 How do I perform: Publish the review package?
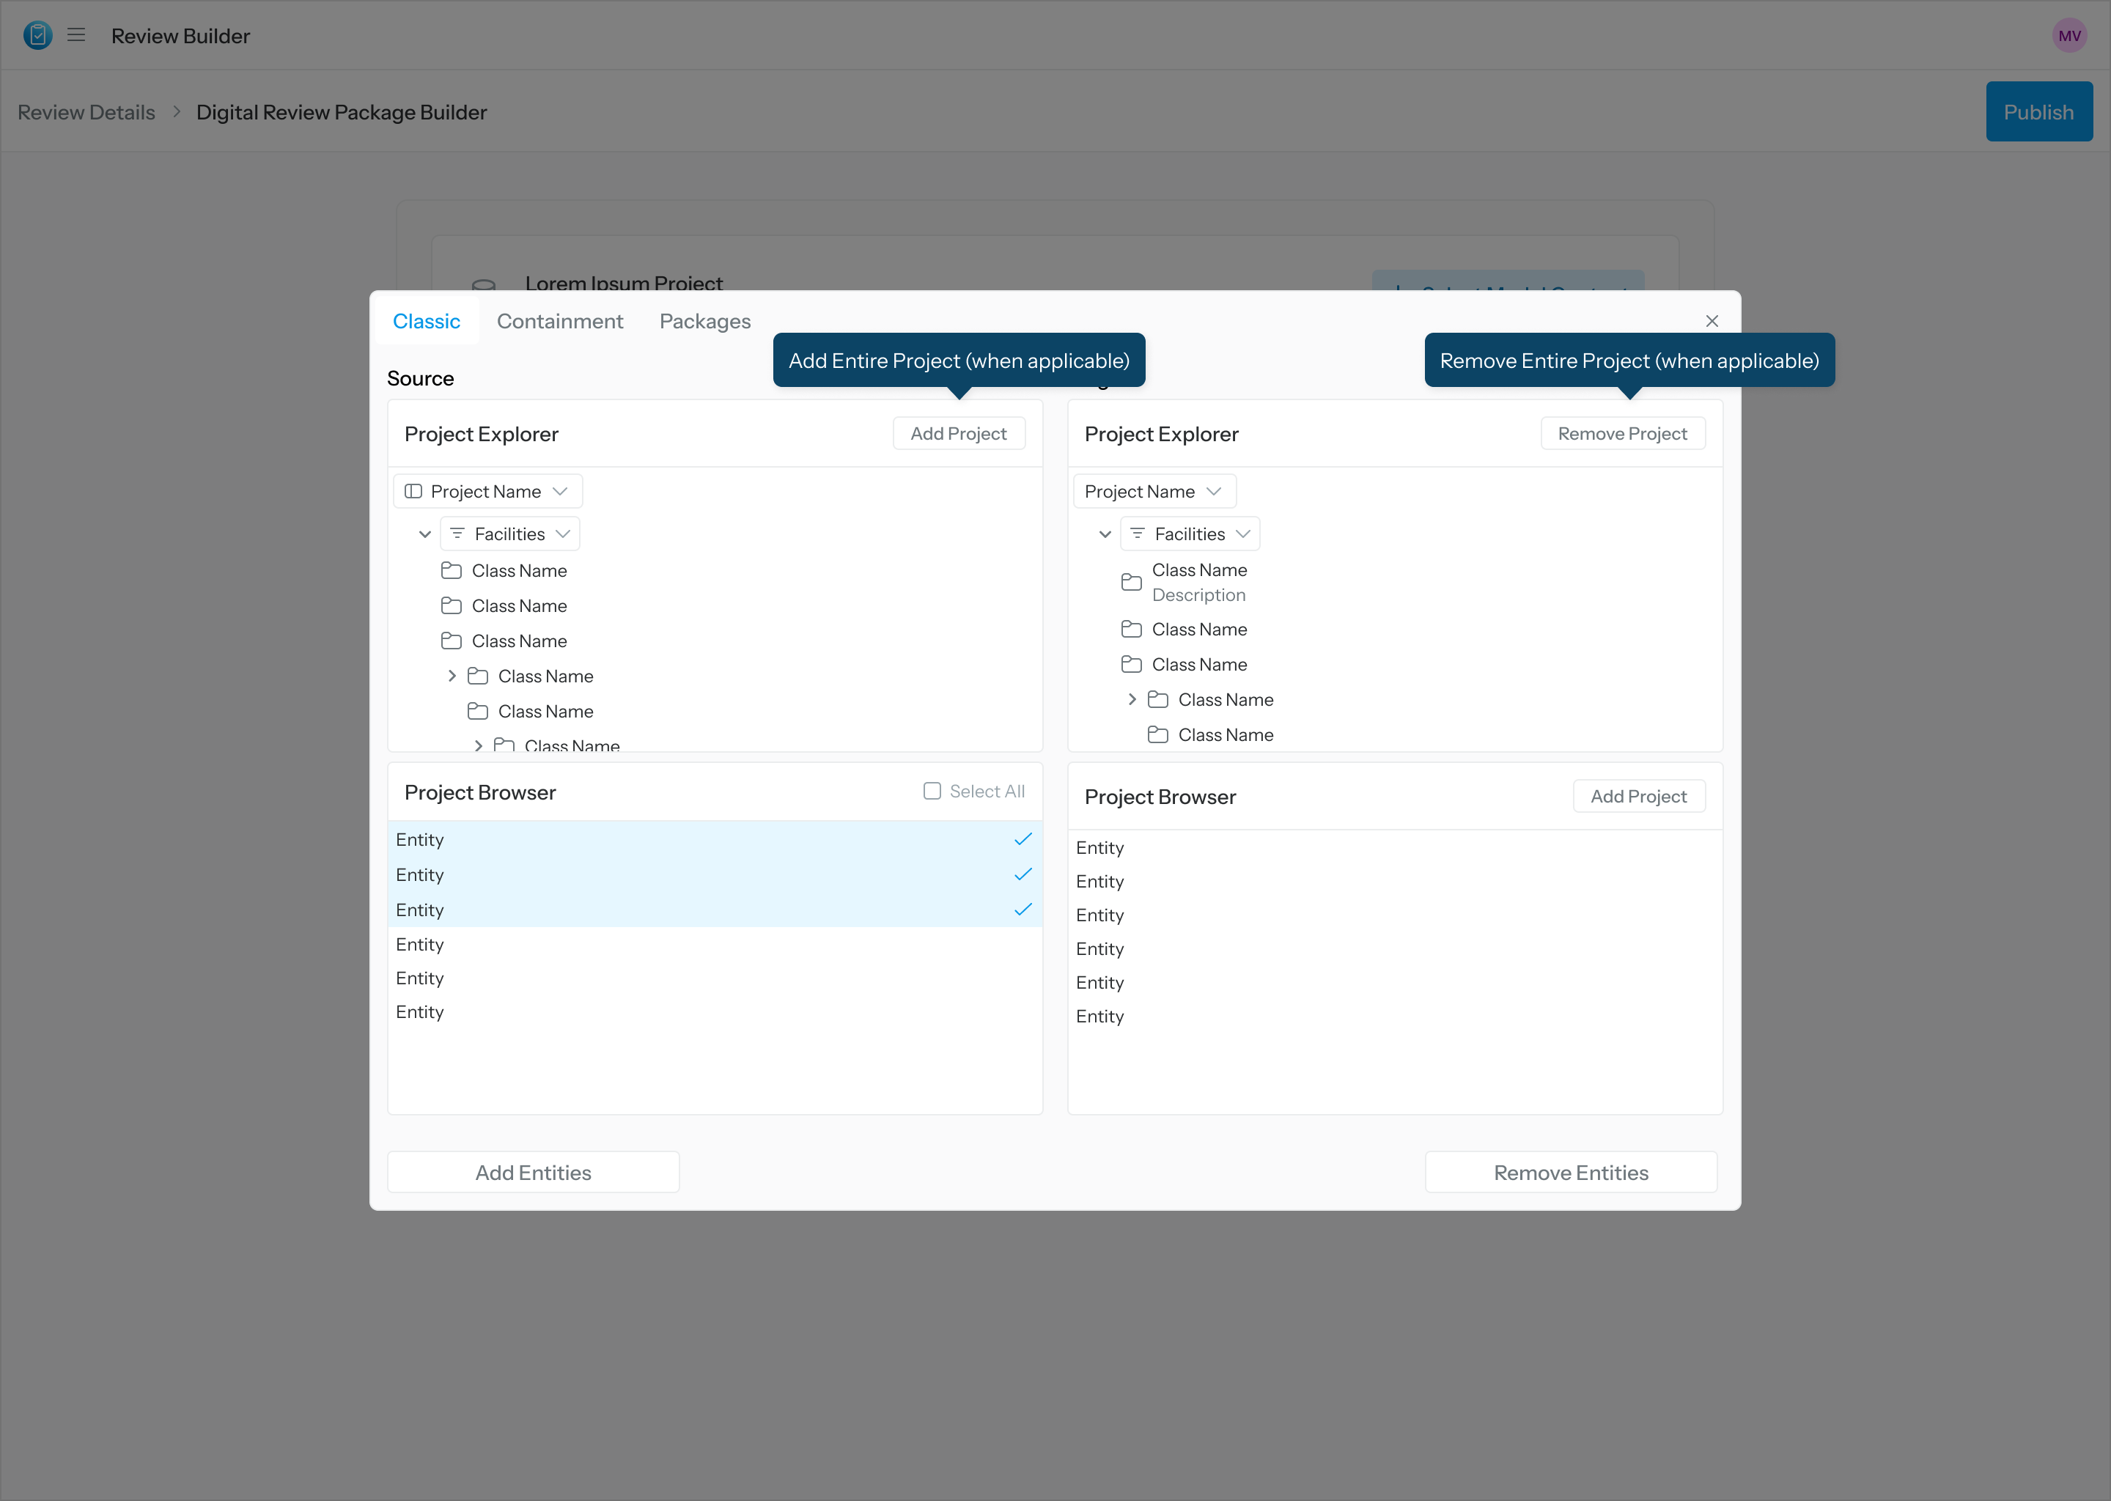pyautogui.click(x=2039, y=111)
